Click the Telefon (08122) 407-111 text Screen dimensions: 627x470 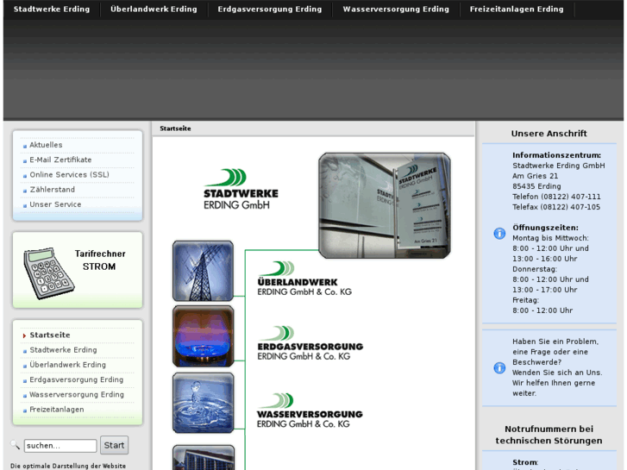click(x=556, y=197)
